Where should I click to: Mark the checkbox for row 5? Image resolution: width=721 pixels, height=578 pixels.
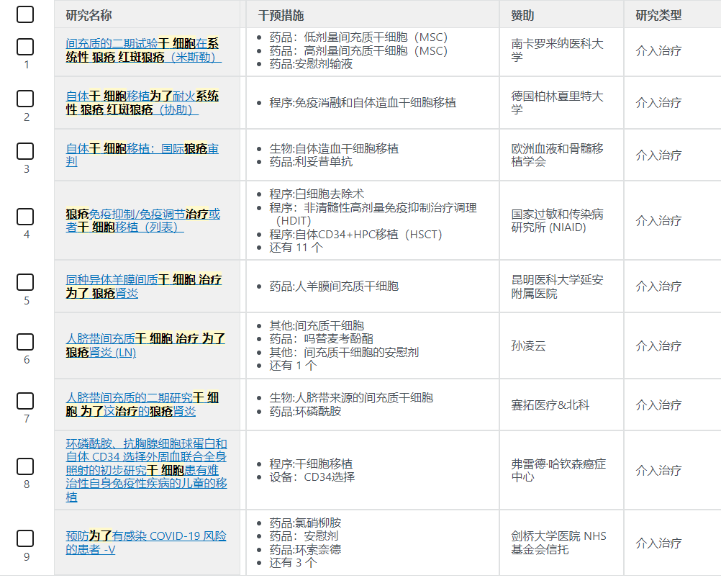[x=25, y=282]
